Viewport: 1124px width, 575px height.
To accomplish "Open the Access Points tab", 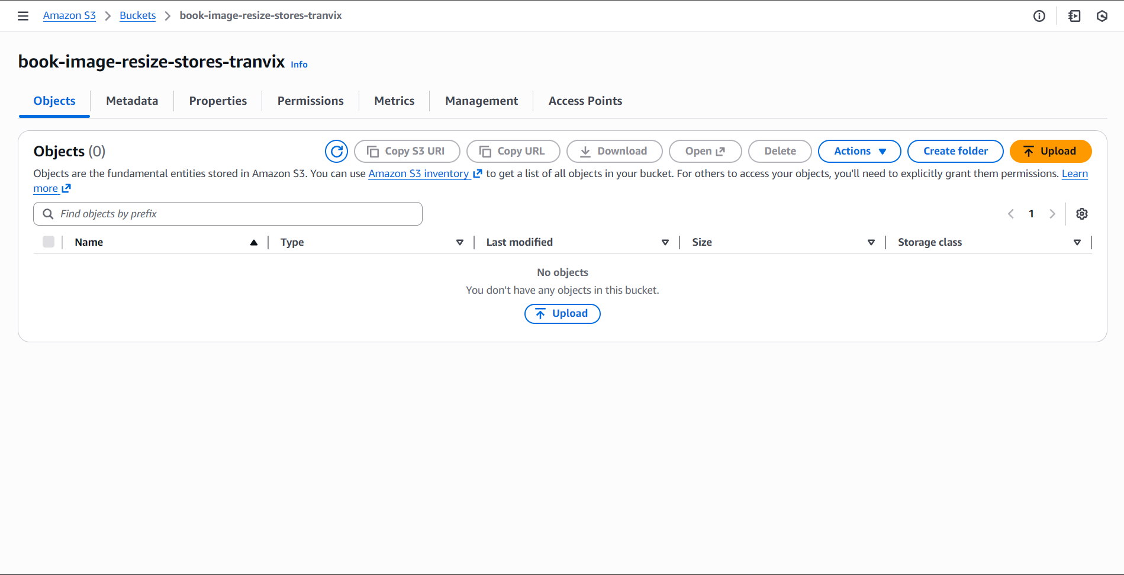I will (x=585, y=101).
